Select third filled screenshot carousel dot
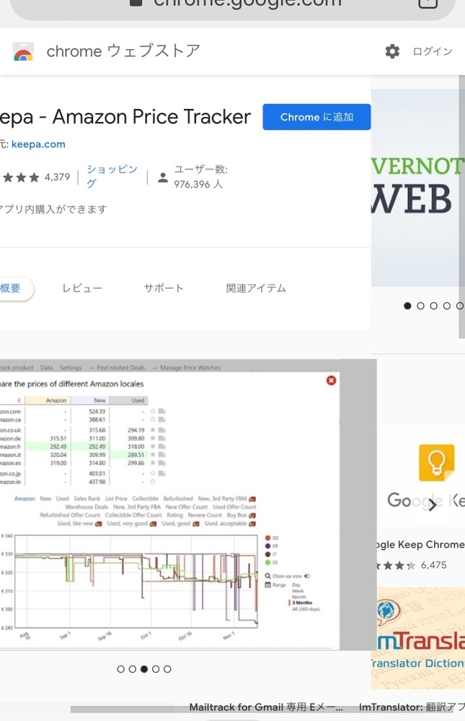Viewport: 465px width, 721px height. tap(143, 669)
